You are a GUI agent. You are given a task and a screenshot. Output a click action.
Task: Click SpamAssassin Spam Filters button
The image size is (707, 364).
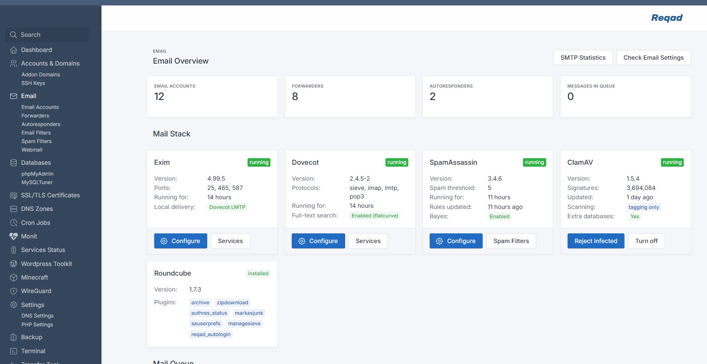(511, 241)
